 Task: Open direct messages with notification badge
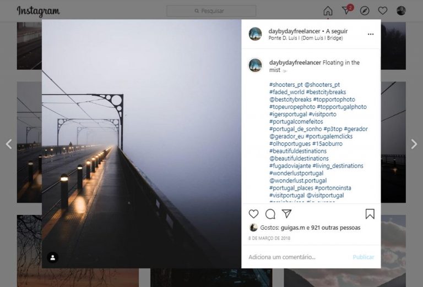[346, 11]
